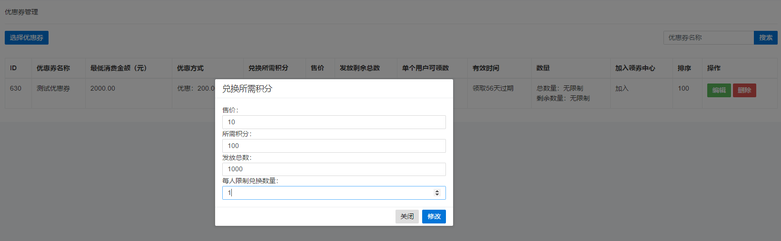Image resolution: width=781 pixels, height=241 pixels.
Task: Select the 测试优惠券 name cell
Action: coord(53,88)
